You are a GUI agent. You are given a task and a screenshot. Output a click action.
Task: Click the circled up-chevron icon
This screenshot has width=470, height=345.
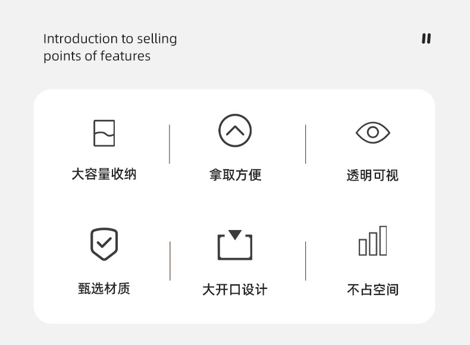coord(235,130)
